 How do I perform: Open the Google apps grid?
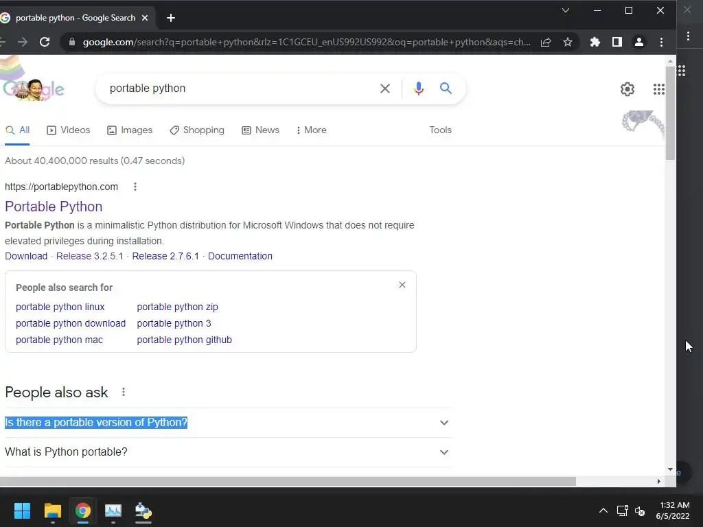658,89
